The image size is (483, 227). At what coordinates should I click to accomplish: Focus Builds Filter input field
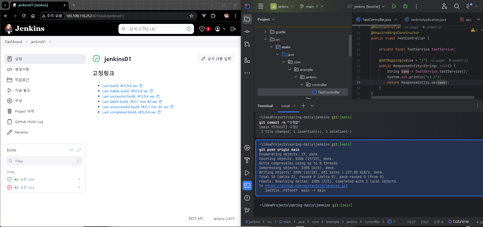(44, 161)
